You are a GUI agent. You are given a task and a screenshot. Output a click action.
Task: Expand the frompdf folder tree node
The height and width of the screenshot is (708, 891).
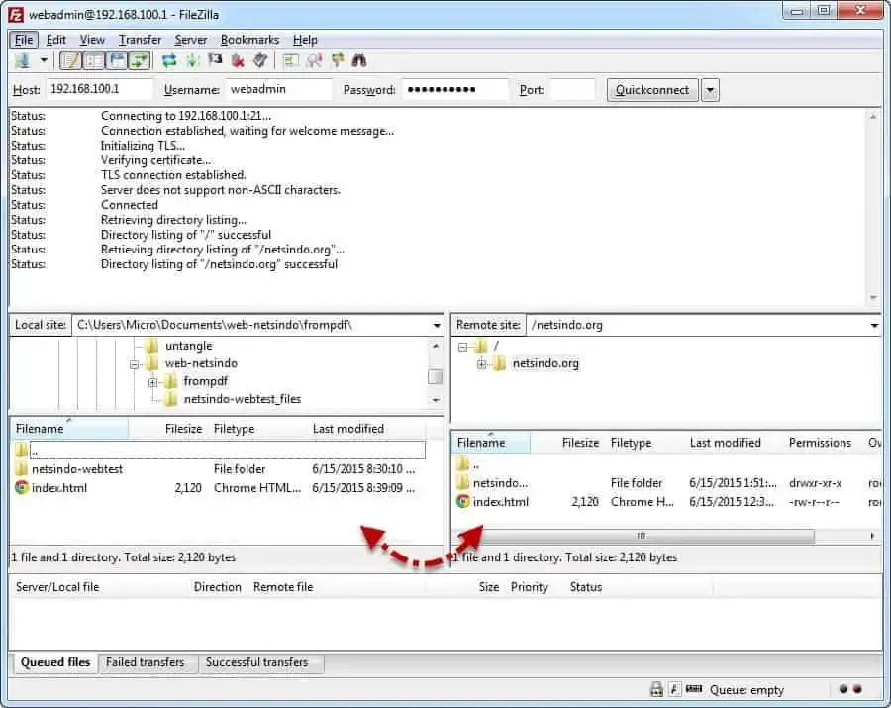coord(153,382)
